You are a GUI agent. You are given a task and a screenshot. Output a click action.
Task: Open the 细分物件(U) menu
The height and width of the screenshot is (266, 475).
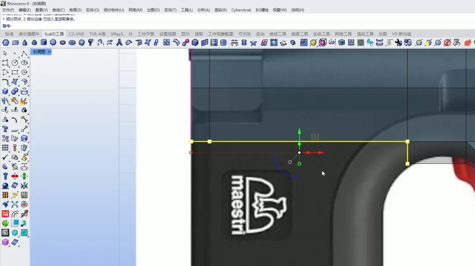[114, 10]
